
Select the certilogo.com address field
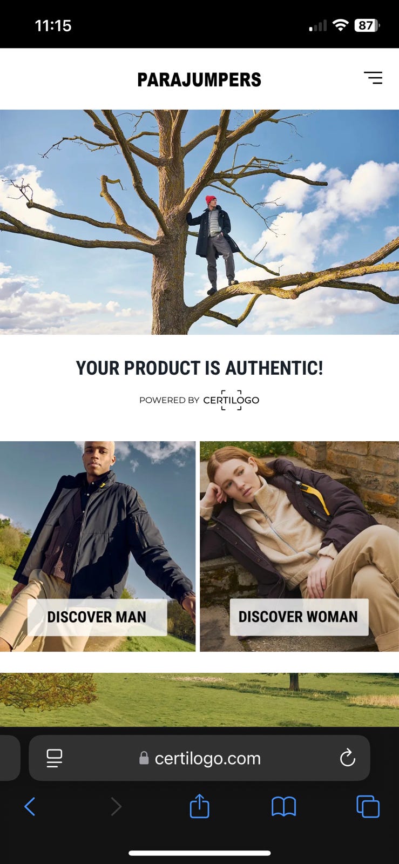pos(199,758)
